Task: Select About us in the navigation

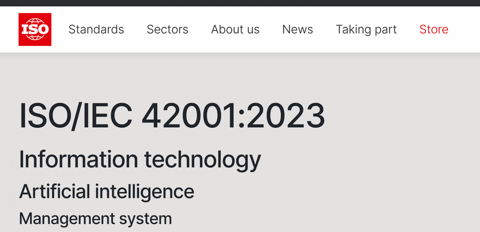Action: pos(235,29)
